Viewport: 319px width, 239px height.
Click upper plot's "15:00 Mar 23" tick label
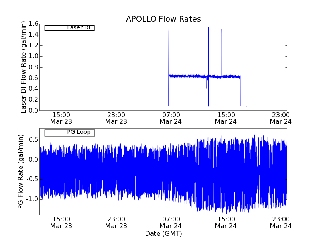[61, 118]
